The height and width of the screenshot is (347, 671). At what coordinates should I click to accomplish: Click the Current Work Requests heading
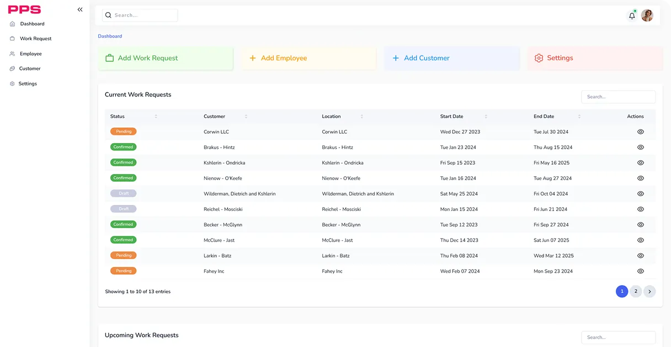138,95
